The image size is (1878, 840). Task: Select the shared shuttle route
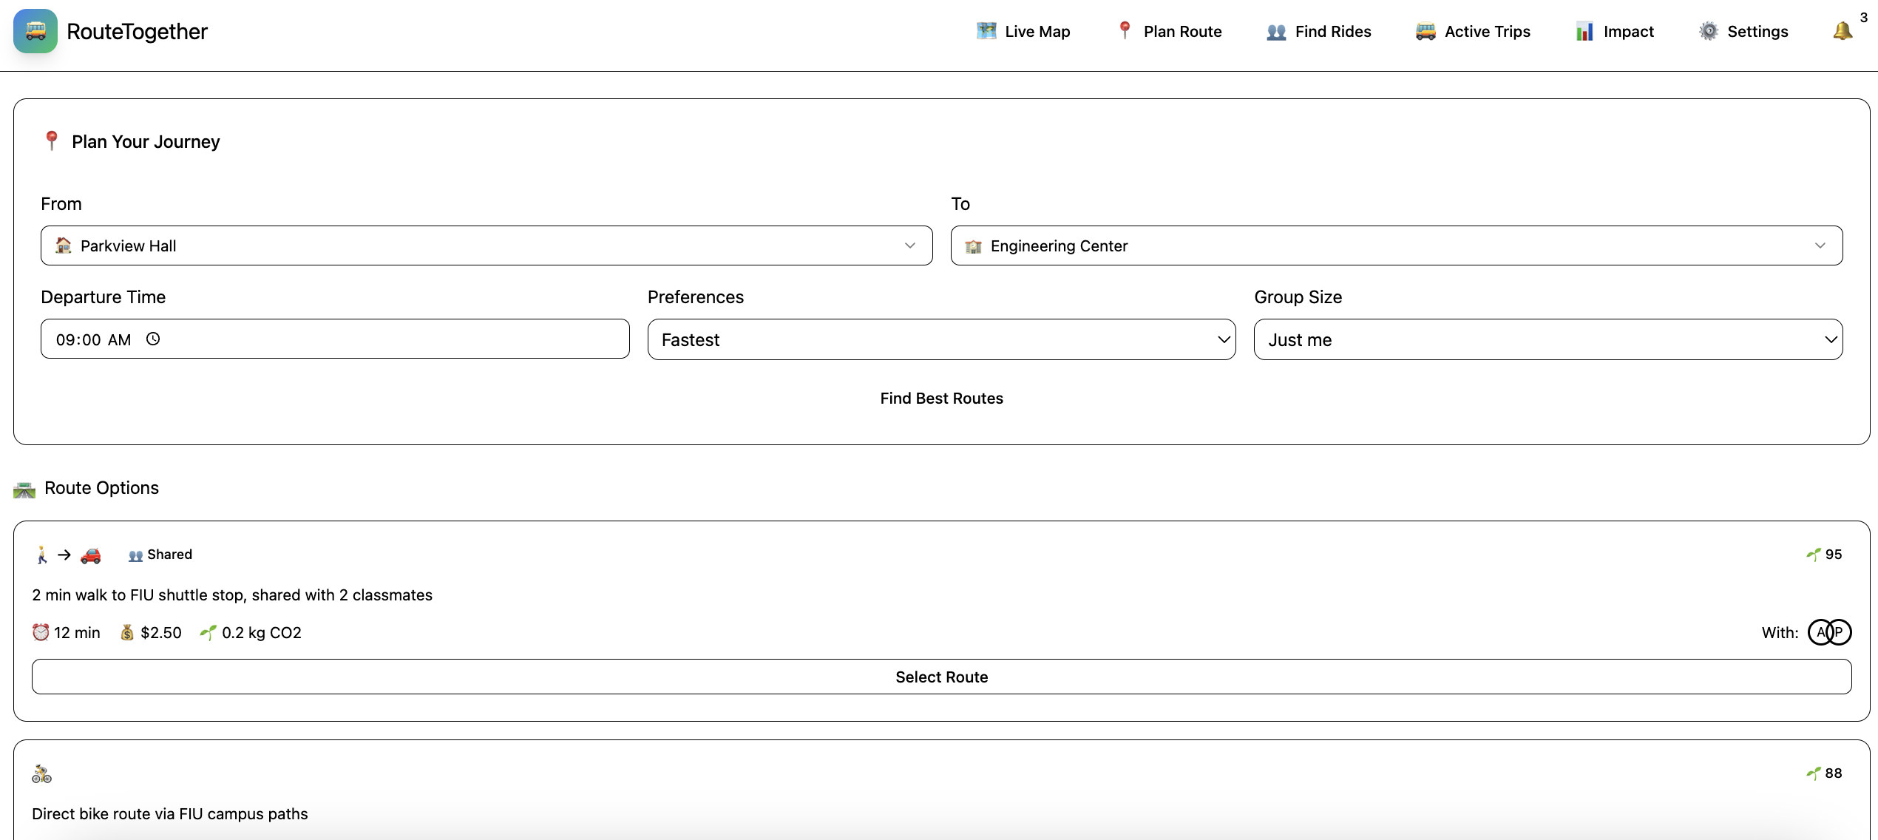(x=941, y=677)
